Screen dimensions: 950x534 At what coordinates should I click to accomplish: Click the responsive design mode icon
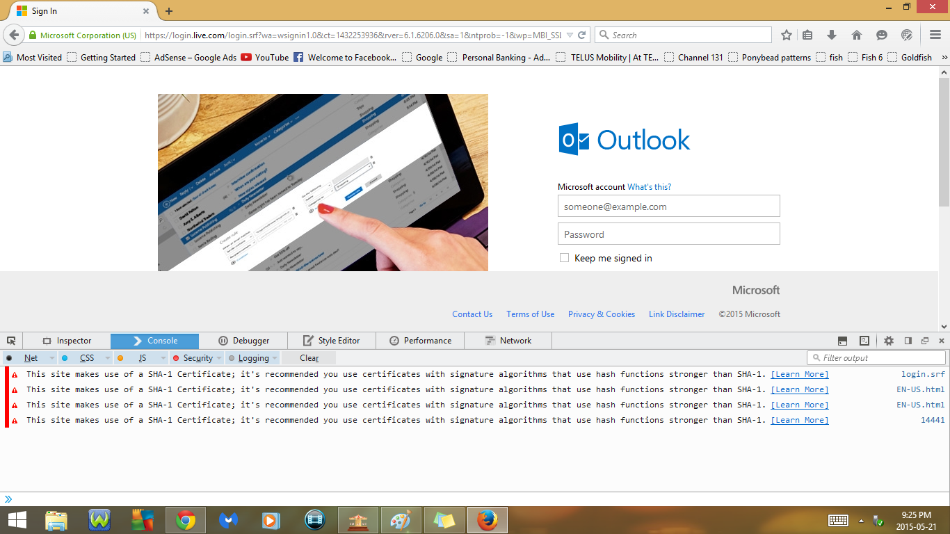coord(864,341)
